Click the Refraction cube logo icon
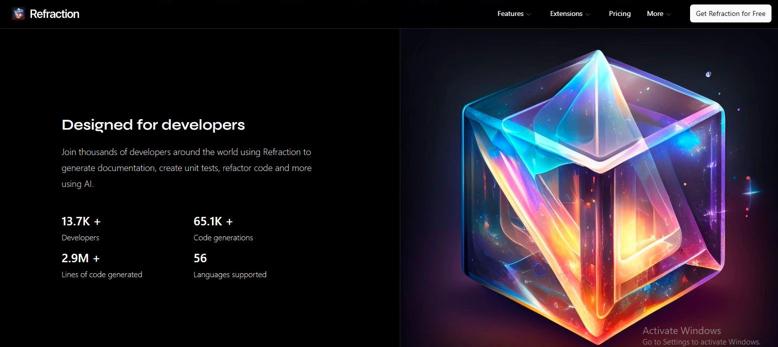Screen dimensions: 778x347 click(18, 14)
